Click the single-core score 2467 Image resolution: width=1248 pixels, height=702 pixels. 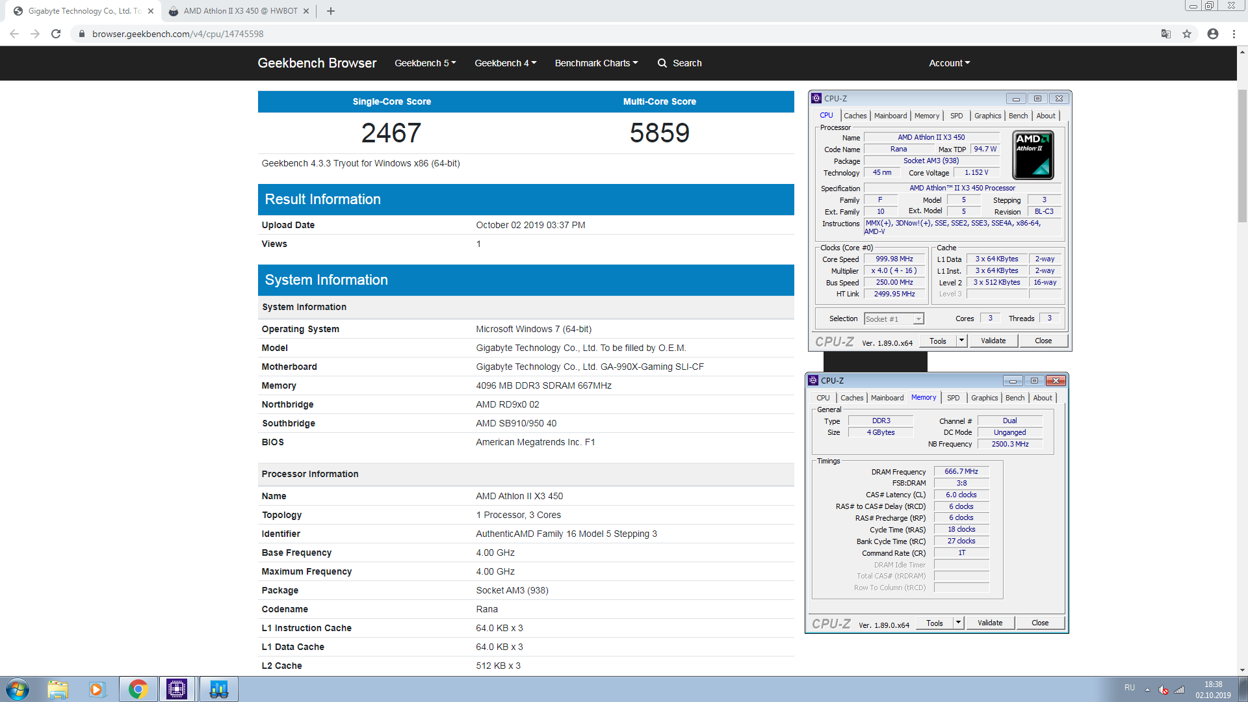tap(391, 133)
